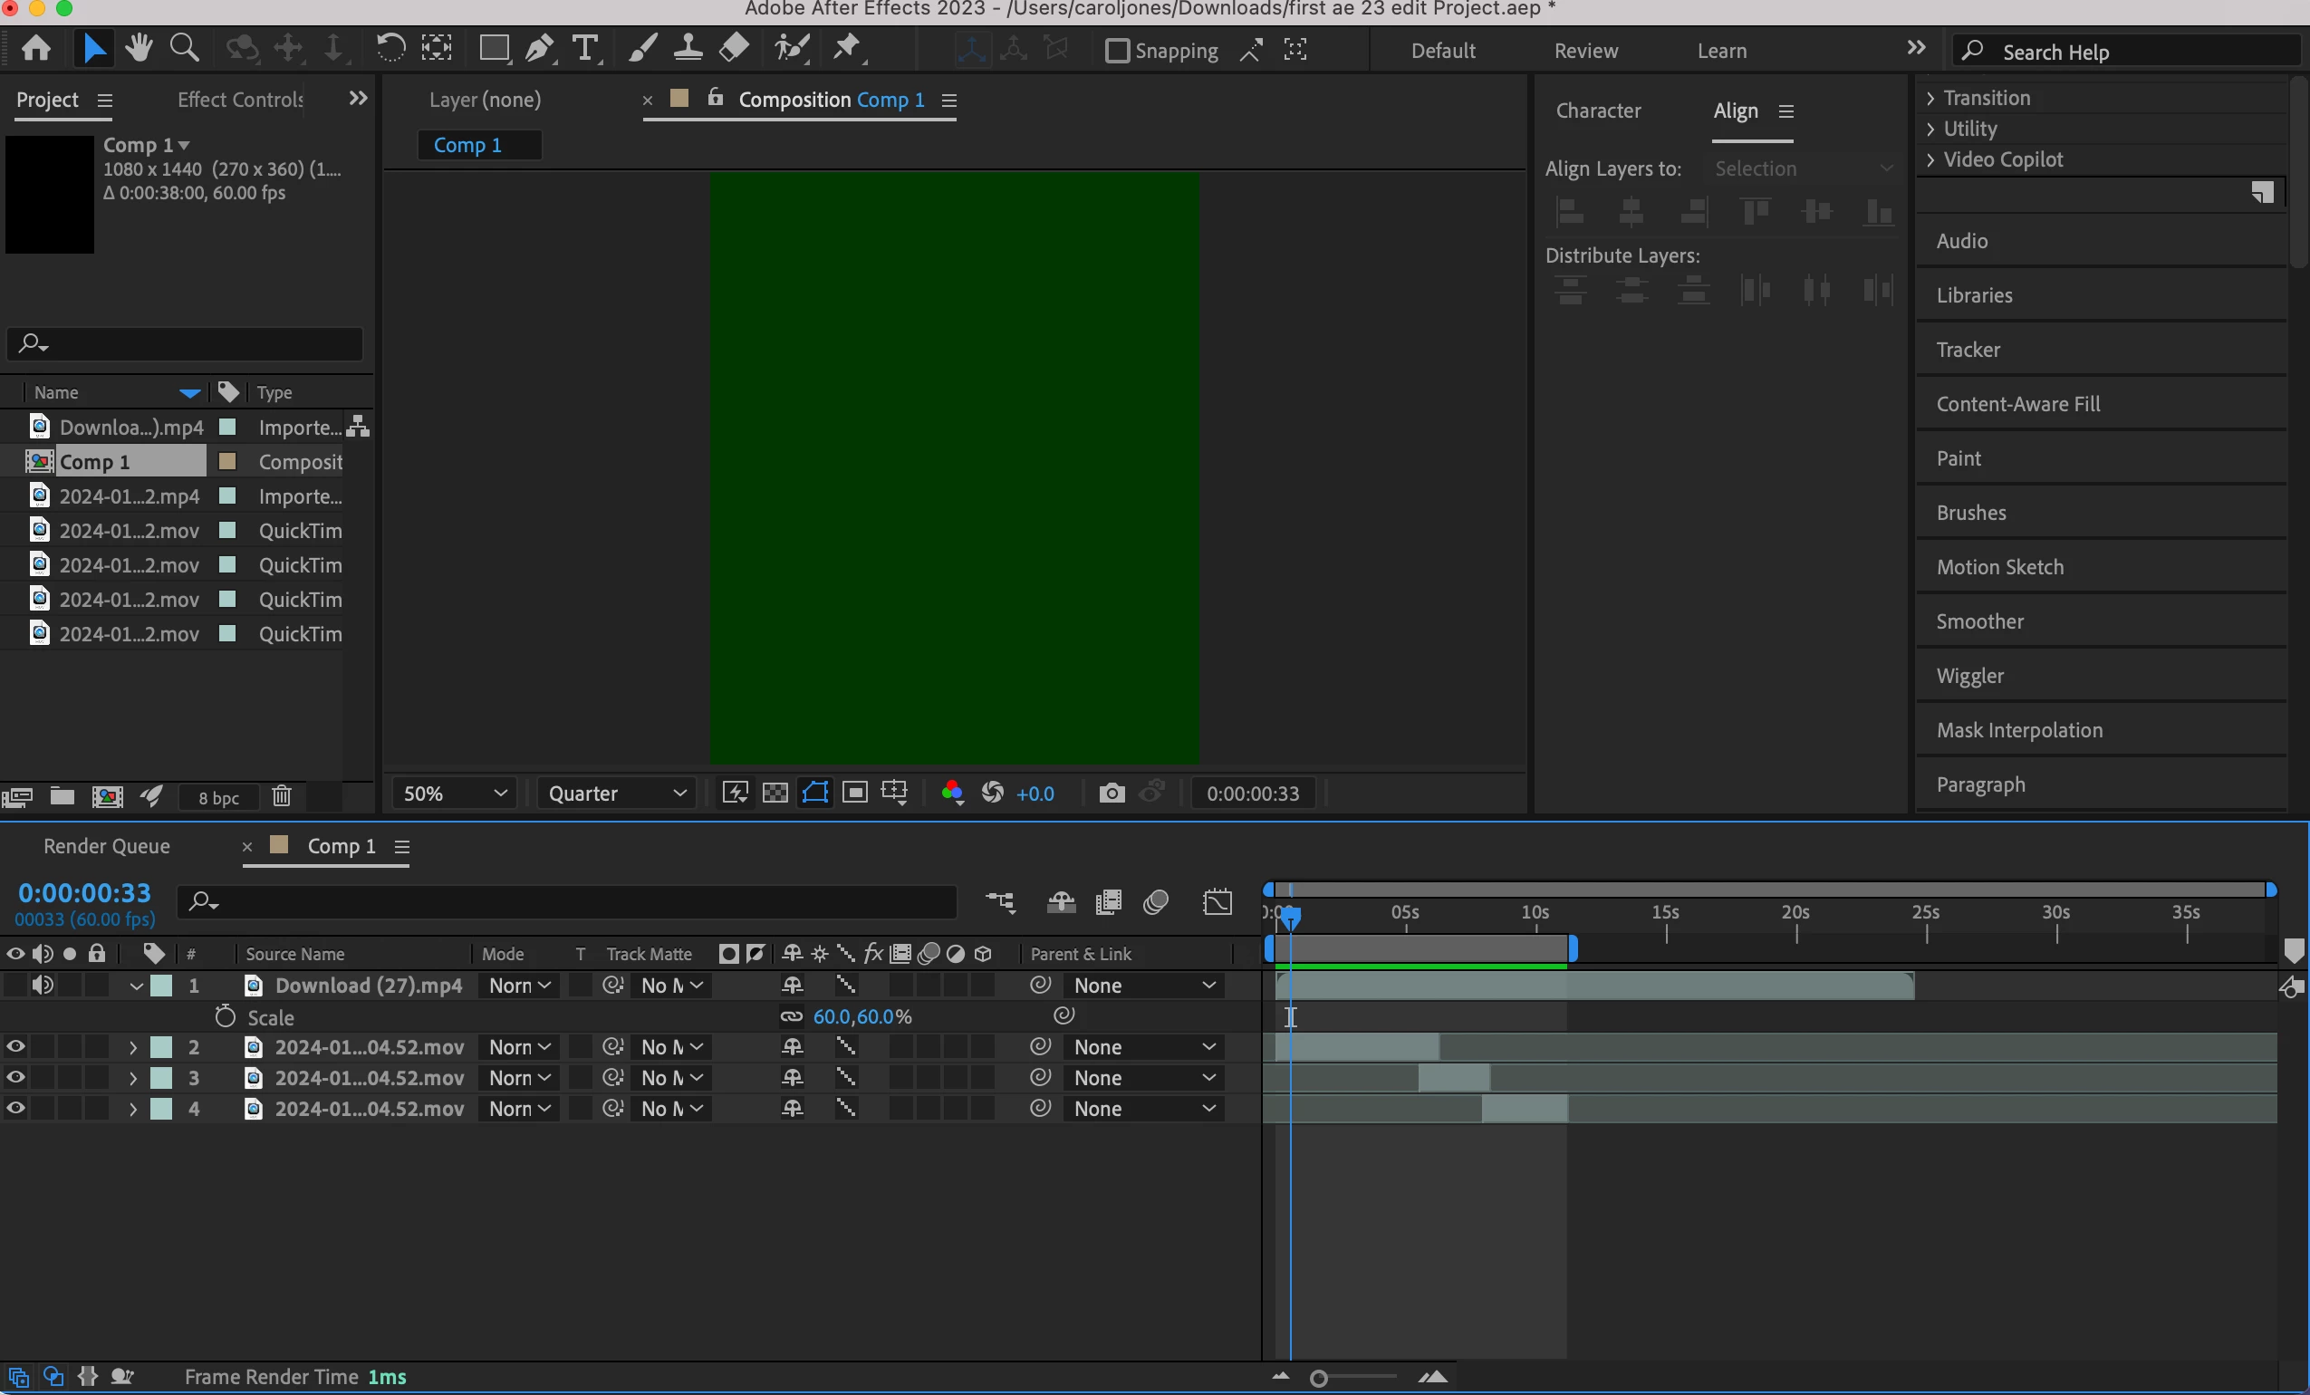Open the Quarter resolution dropdown
Viewport: 2310px width, 1395px height.
[616, 794]
